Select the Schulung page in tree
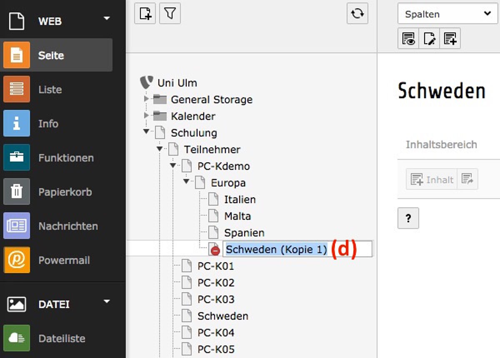 click(x=194, y=133)
